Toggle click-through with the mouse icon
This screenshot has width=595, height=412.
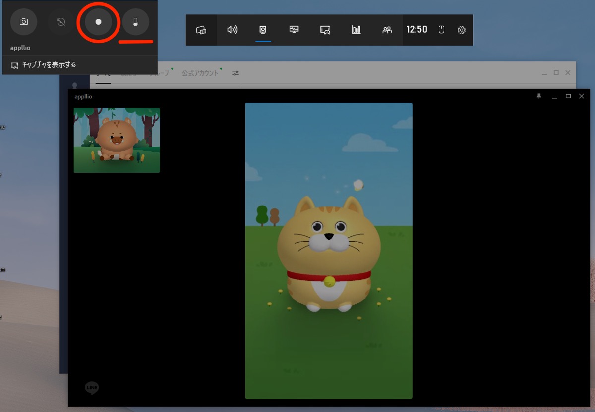coord(441,30)
